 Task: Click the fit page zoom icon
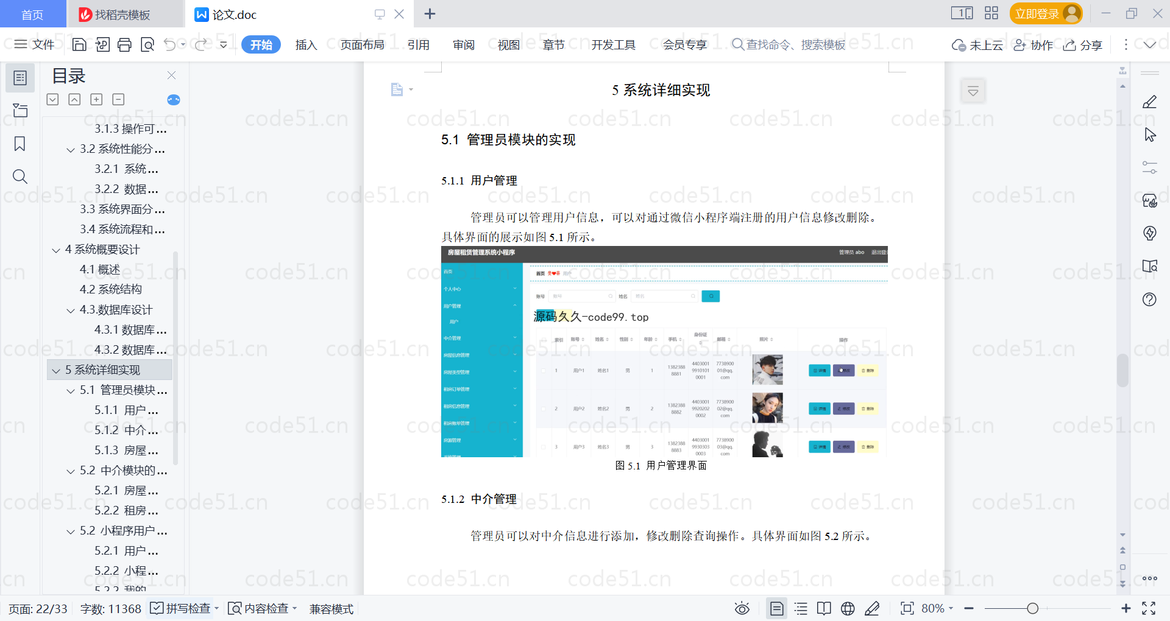(907, 608)
